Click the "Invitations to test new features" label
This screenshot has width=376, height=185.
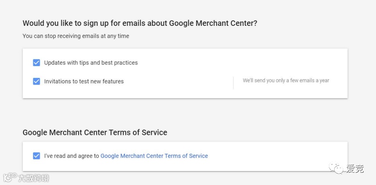(84, 81)
